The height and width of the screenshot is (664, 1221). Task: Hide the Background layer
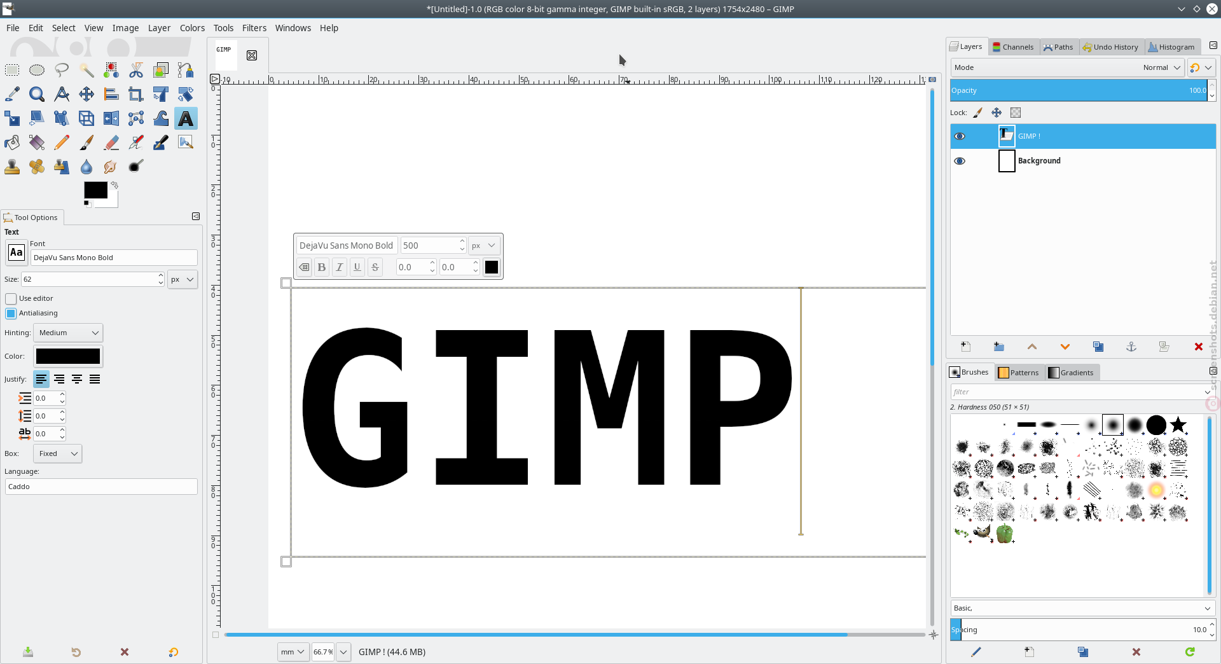point(960,161)
